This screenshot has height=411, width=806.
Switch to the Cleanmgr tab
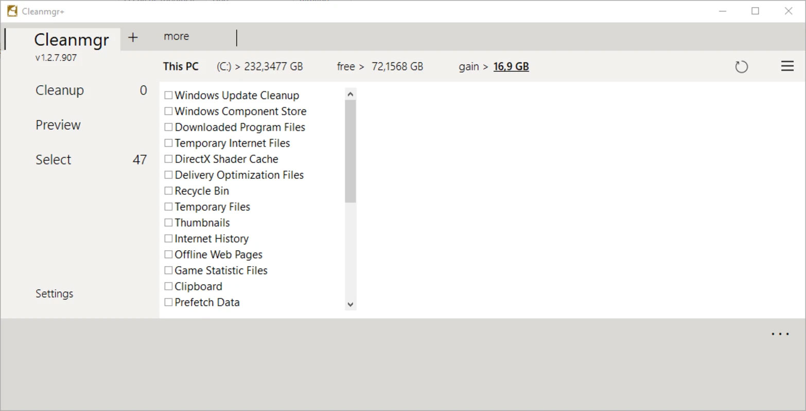72,40
